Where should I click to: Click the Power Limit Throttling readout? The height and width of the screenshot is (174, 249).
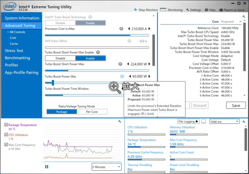pos(188,168)
